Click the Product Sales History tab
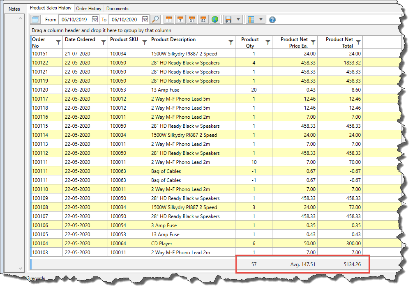The image size is (415, 292). pyautogui.click(x=51, y=7)
